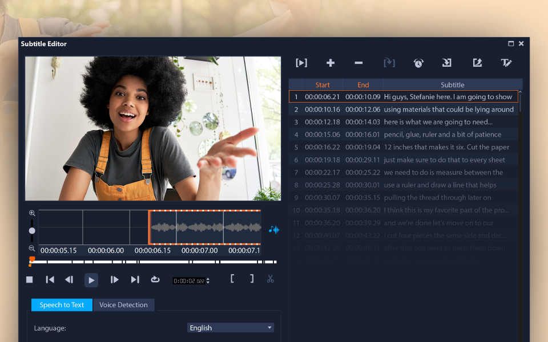Click the subtitle duration timer icon
Viewport: 548px width, 342px height.
click(418, 63)
